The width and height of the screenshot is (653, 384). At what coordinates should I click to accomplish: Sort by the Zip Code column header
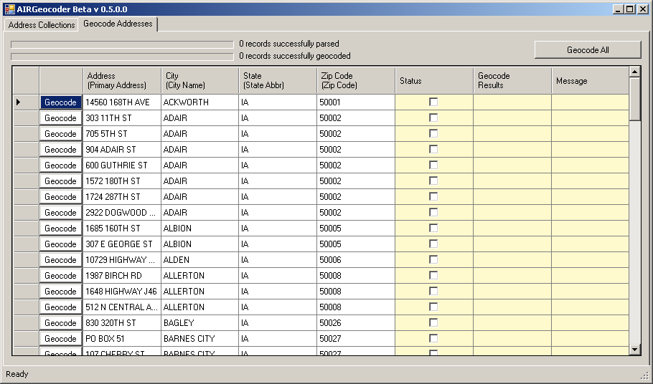(355, 80)
